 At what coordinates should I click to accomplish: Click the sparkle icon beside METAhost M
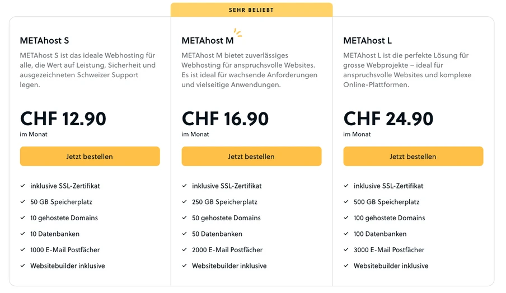click(x=238, y=32)
